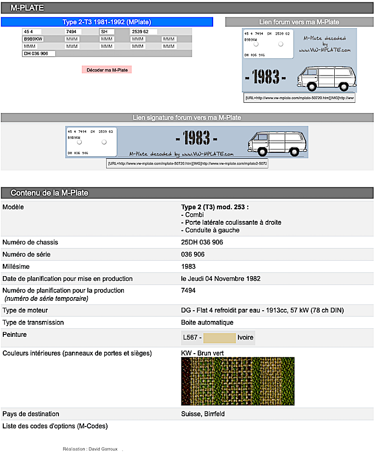Click the 'Suisse, Birrfeld' destination value
Screen dimensions: 374x455
(203, 414)
